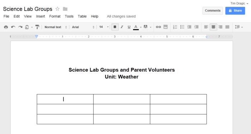Expand the highlight color dropdown arrow
Viewport: 251px width, 134px height.
[151, 27]
